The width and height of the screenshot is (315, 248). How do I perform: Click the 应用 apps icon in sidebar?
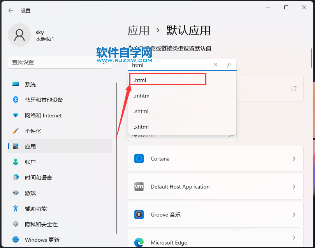(16, 146)
